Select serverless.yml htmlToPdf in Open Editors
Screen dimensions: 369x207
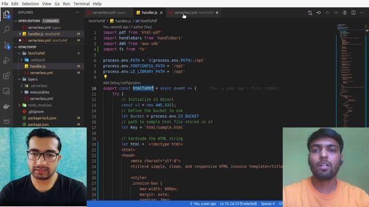[x=48, y=40]
